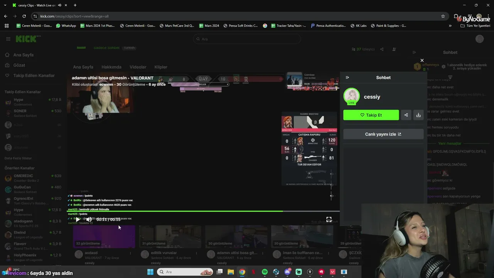Switch to channel Ana Sayfa tab
The image size is (494, 278).
(83, 67)
